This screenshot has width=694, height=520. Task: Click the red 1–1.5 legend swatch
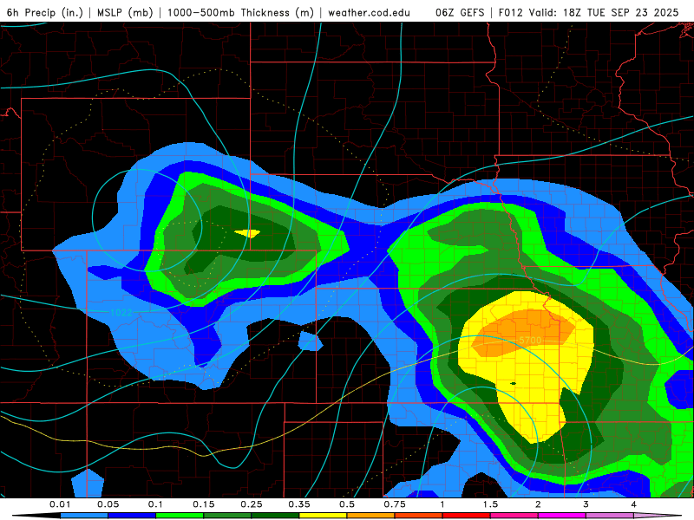click(x=467, y=516)
